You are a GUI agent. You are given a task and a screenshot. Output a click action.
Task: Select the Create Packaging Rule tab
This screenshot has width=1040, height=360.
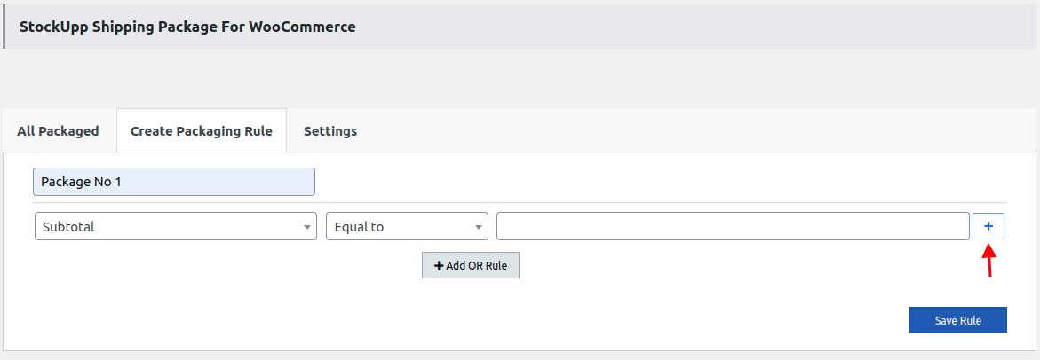(201, 131)
